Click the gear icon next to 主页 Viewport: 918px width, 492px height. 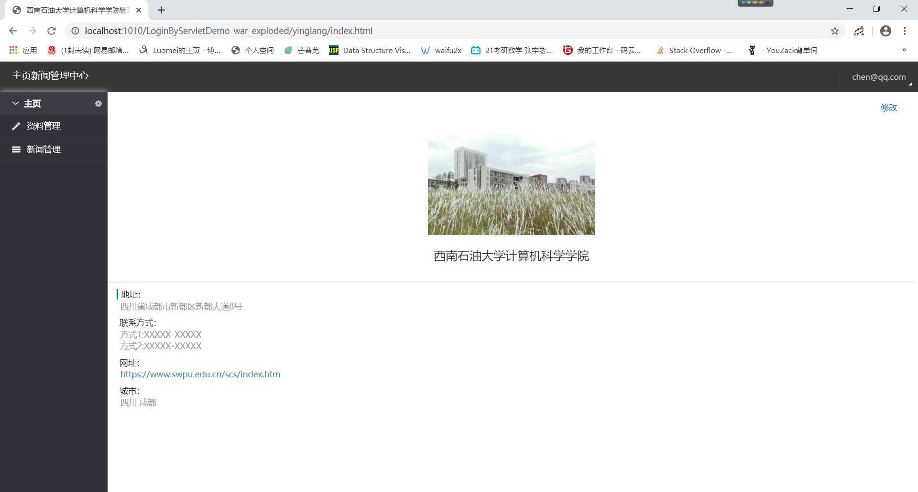coord(98,104)
